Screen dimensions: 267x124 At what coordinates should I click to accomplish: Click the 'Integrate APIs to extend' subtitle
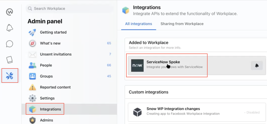click(x=185, y=14)
